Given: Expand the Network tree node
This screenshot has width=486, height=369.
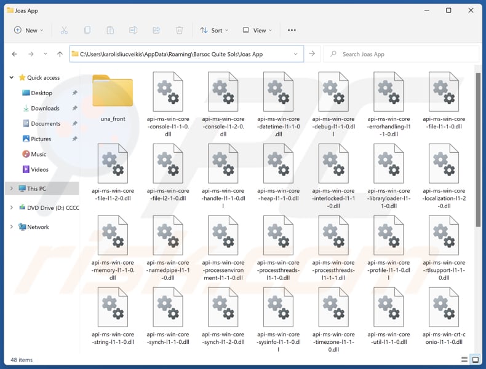Looking at the screenshot, I should 12,227.
